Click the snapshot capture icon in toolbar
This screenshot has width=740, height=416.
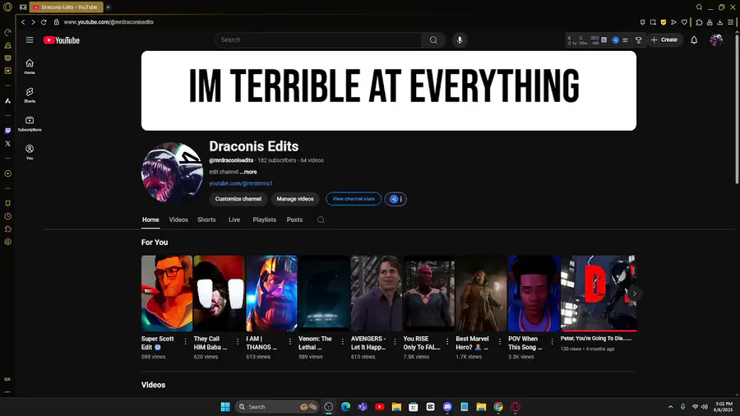point(653,22)
